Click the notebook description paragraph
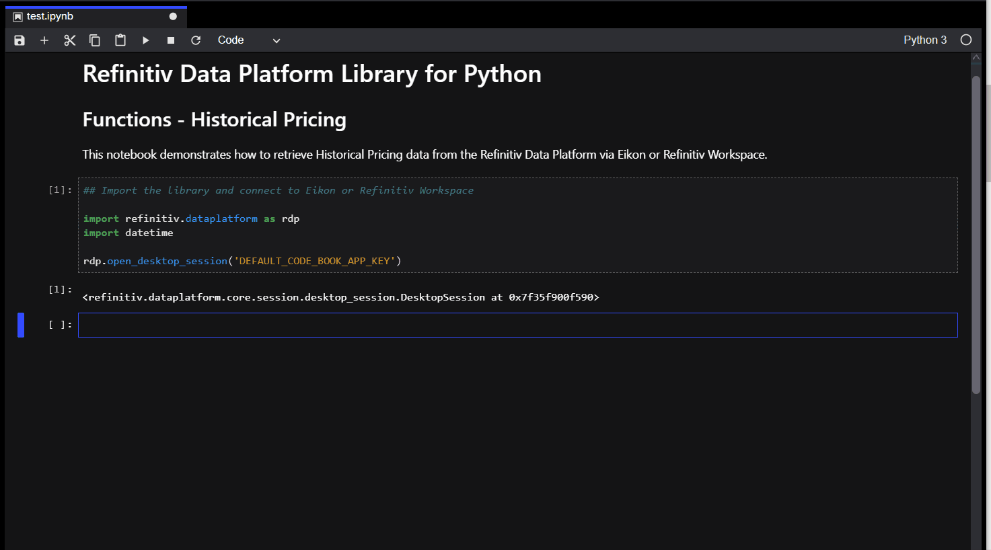 (425, 155)
